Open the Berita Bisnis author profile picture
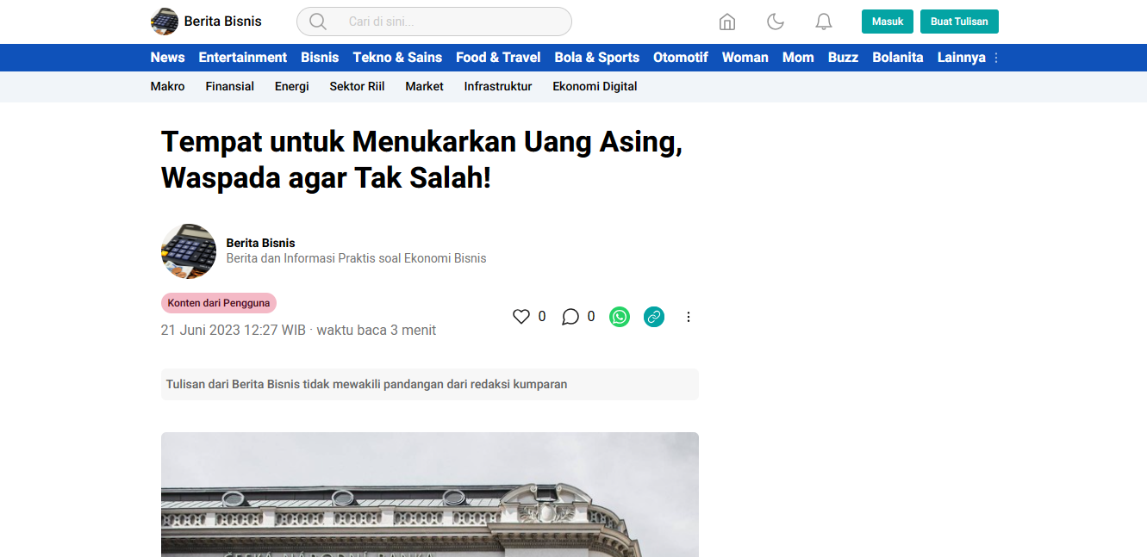Viewport: 1147px width, 557px height. pyautogui.click(x=189, y=251)
